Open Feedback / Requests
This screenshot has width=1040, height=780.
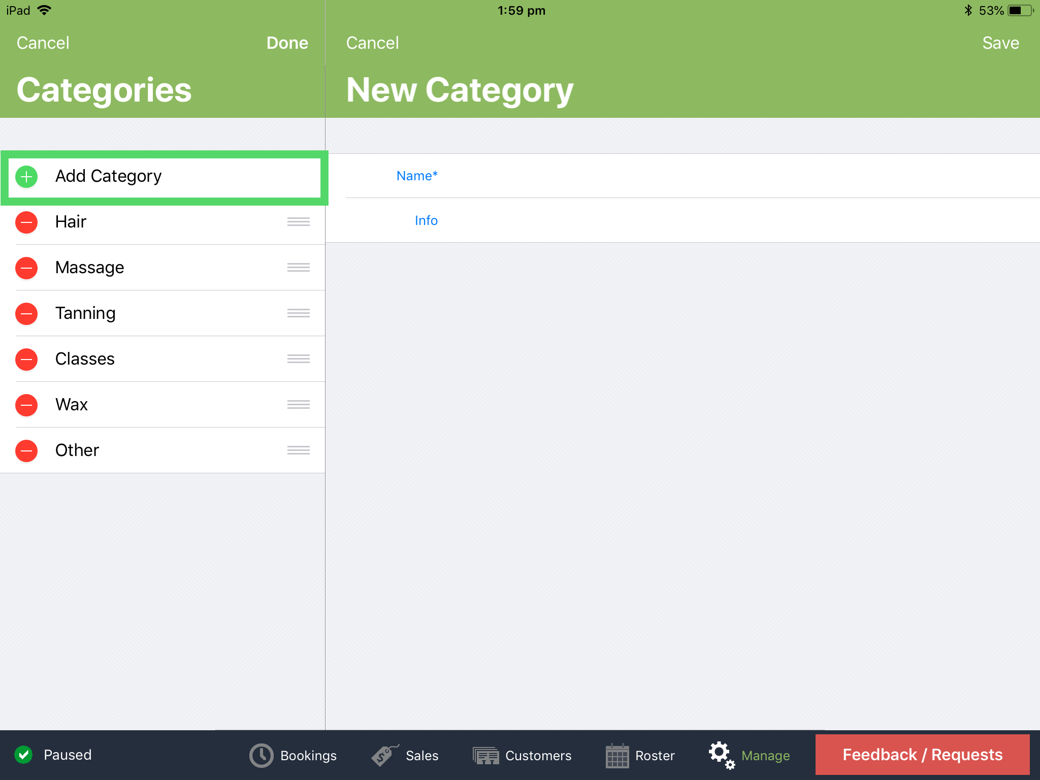pyautogui.click(x=923, y=755)
